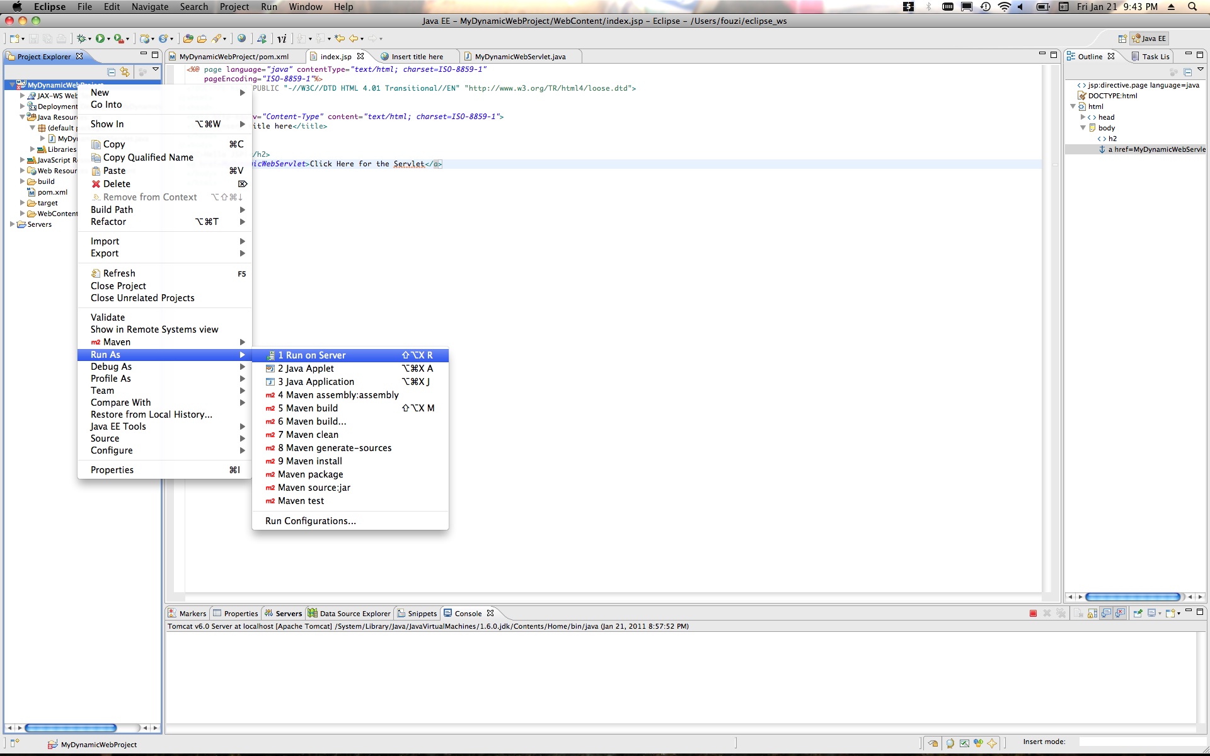The height and width of the screenshot is (756, 1210).
Task: Select Java Application from Run As submenu
Action: pyautogui.click(x=350, y=382)
